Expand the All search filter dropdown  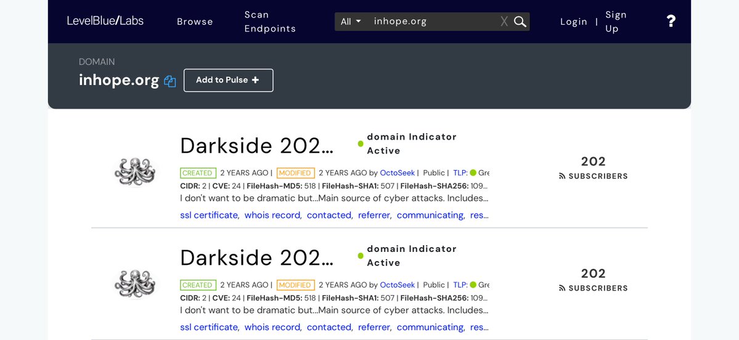coord(351,22)
